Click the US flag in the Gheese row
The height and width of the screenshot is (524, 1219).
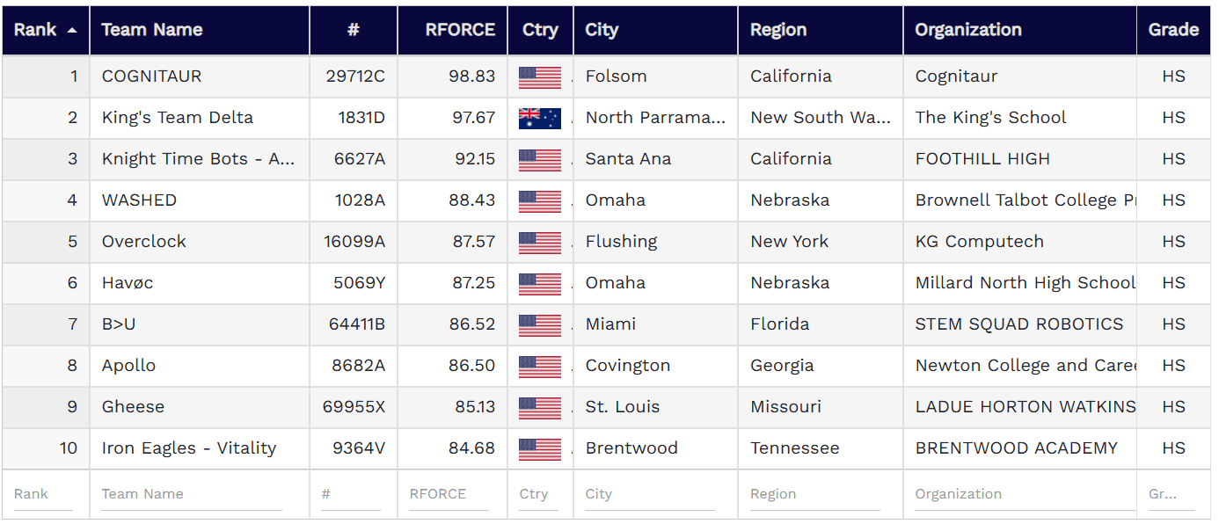(539, 407)
